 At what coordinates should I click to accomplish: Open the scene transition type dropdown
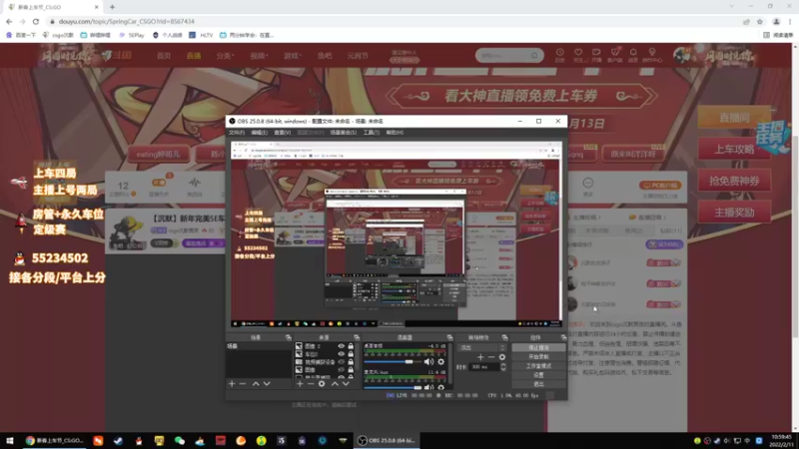point(481,347)
